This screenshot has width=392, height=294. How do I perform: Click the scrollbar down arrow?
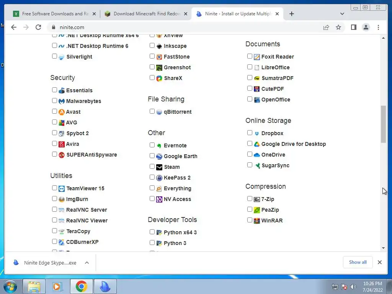tap(383, 248)
